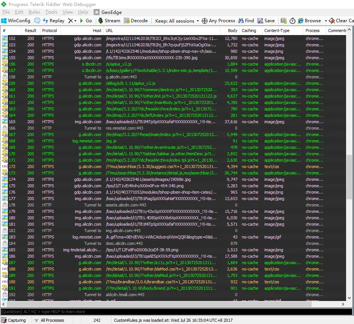Open the Edit menu
The height and width of the screenshot is (324, 354).
click(x=19, y=12)
